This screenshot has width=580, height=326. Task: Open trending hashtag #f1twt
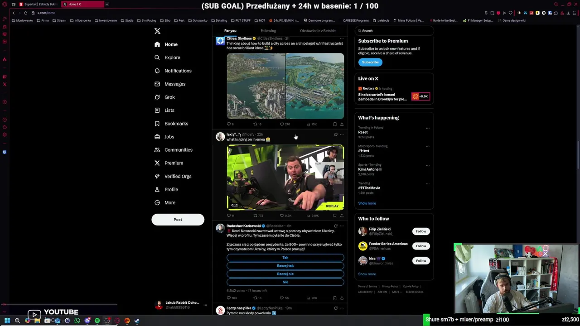point(363,151)
